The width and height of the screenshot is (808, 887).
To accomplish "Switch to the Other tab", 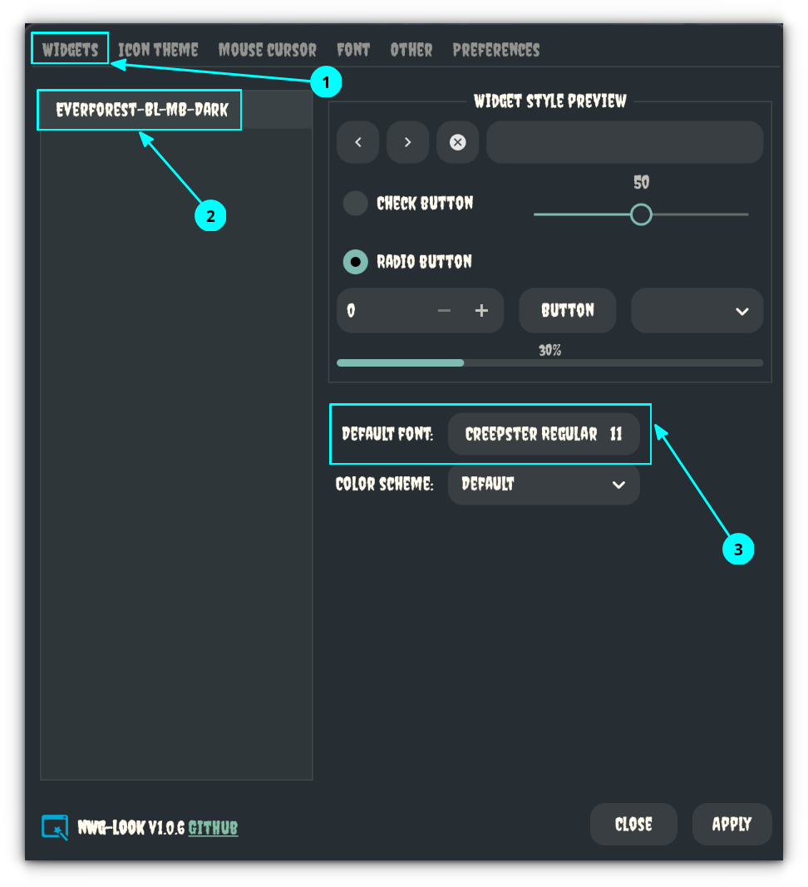I will coord(411,50).
